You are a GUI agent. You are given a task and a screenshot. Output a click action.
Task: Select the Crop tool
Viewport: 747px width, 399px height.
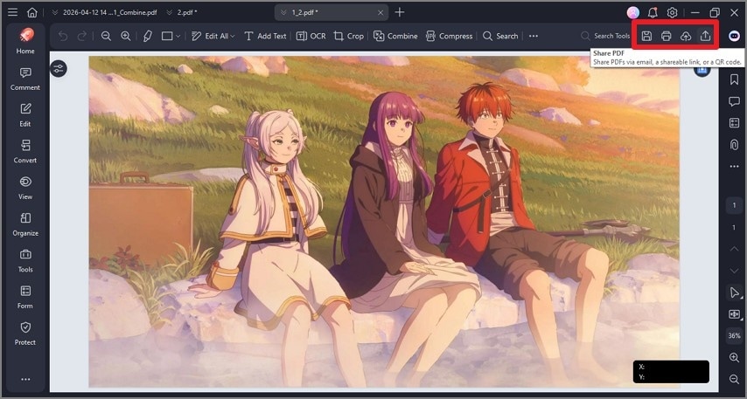tap(349, 36)
